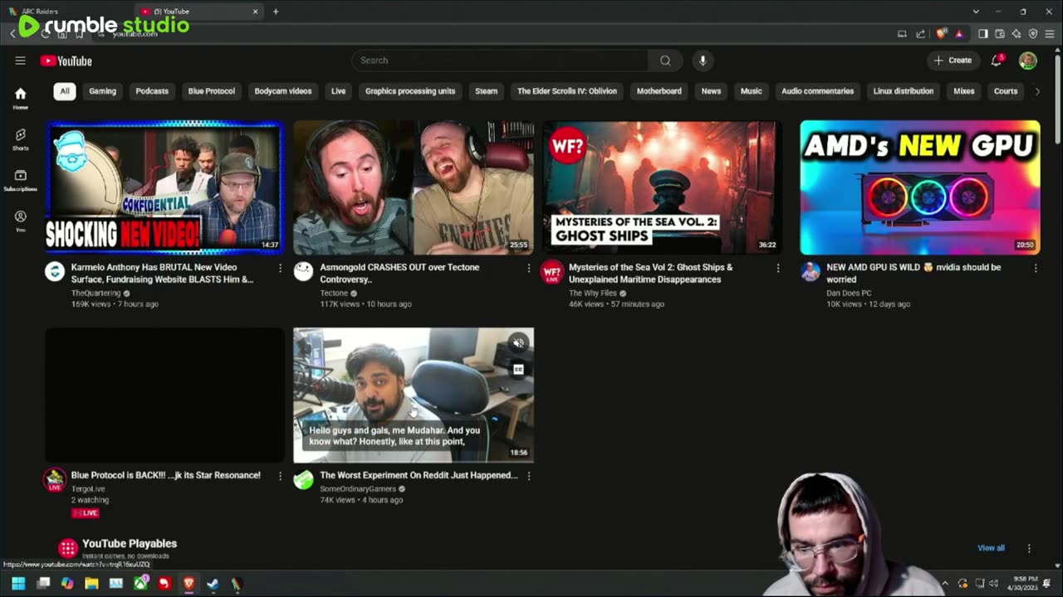Select the Graphics processing units chip

(410, 91)
